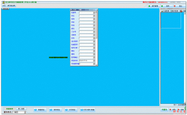Close the patient info floating panel
The image size is (187, 115).
click(x=97, y=10)
